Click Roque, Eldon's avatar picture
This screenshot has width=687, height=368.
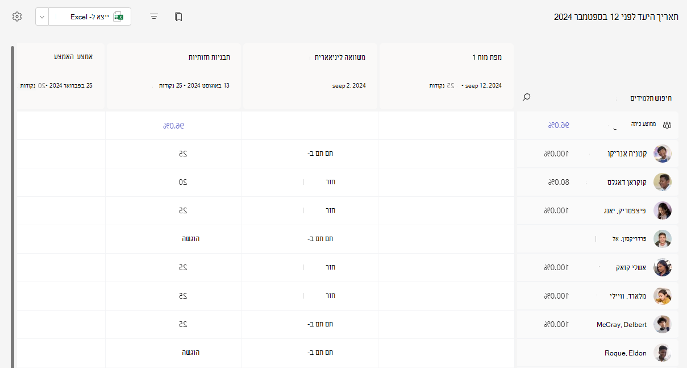point(663,353)
